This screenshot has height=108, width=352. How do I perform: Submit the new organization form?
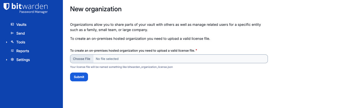tap(79, 77)
